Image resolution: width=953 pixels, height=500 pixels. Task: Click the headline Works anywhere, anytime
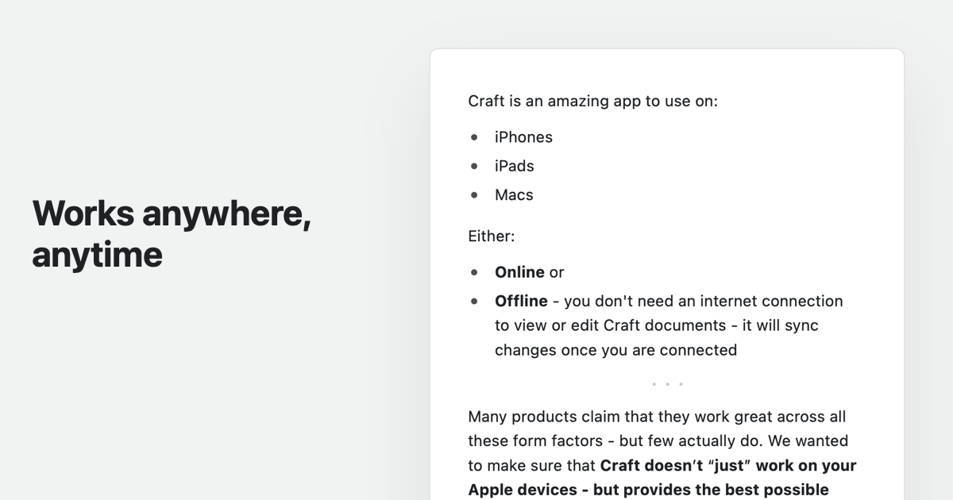click(x=171, y=233)
